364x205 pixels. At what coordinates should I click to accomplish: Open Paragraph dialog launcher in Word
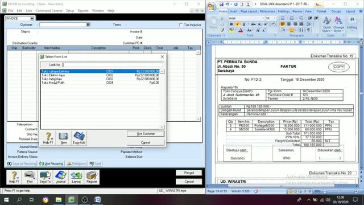pos(317,35)
